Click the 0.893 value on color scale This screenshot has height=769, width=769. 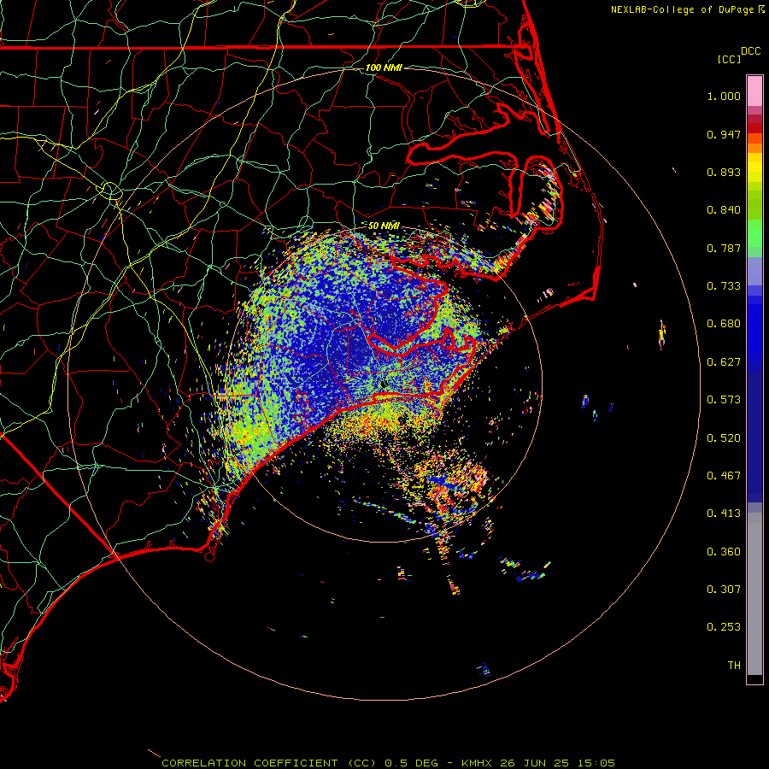coord(724,172)
